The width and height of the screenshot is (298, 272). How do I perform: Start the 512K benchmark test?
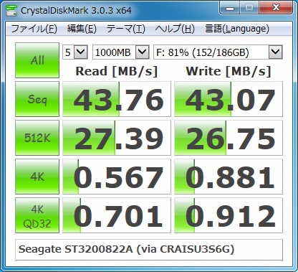(x=37, y=138)
